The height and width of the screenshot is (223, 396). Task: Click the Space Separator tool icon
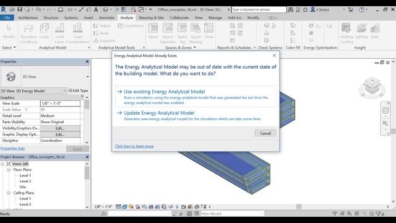click(x=168, y=28)
